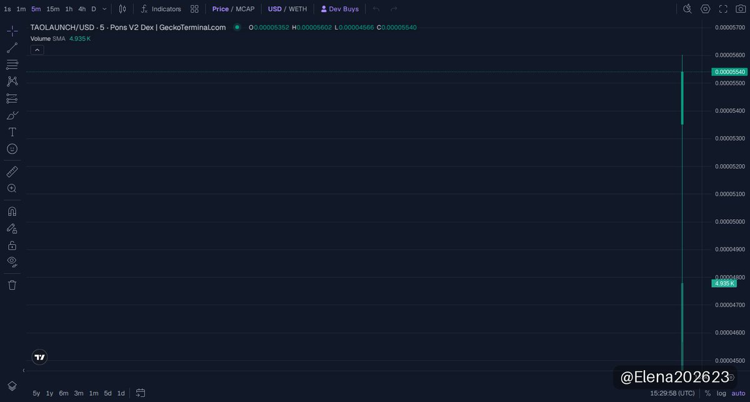Click the volume label 4.935 K on axis

pos(724,283)
